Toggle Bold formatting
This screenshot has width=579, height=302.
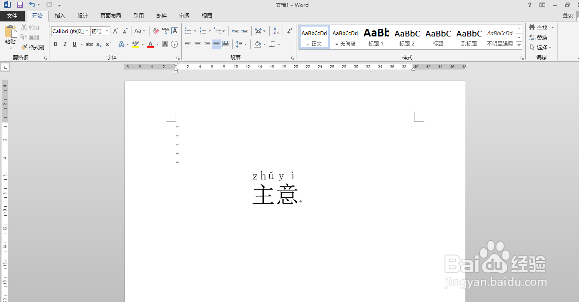(x=55, y=44)
